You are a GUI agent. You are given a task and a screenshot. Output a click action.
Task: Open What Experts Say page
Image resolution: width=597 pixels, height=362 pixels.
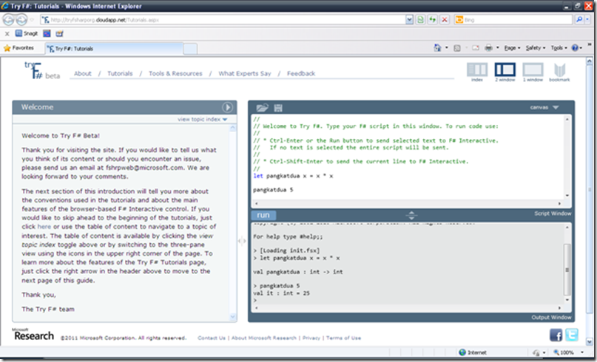[245, 73]
